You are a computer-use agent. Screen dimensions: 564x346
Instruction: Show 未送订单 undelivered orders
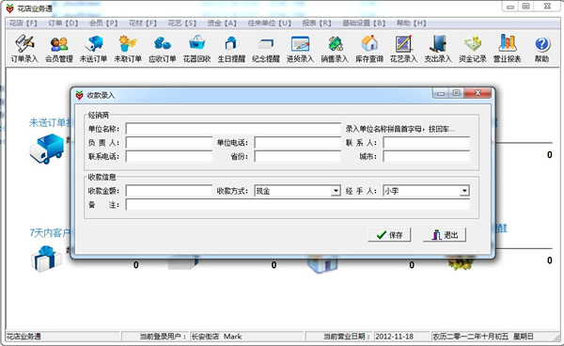click(x=93, y=49)
